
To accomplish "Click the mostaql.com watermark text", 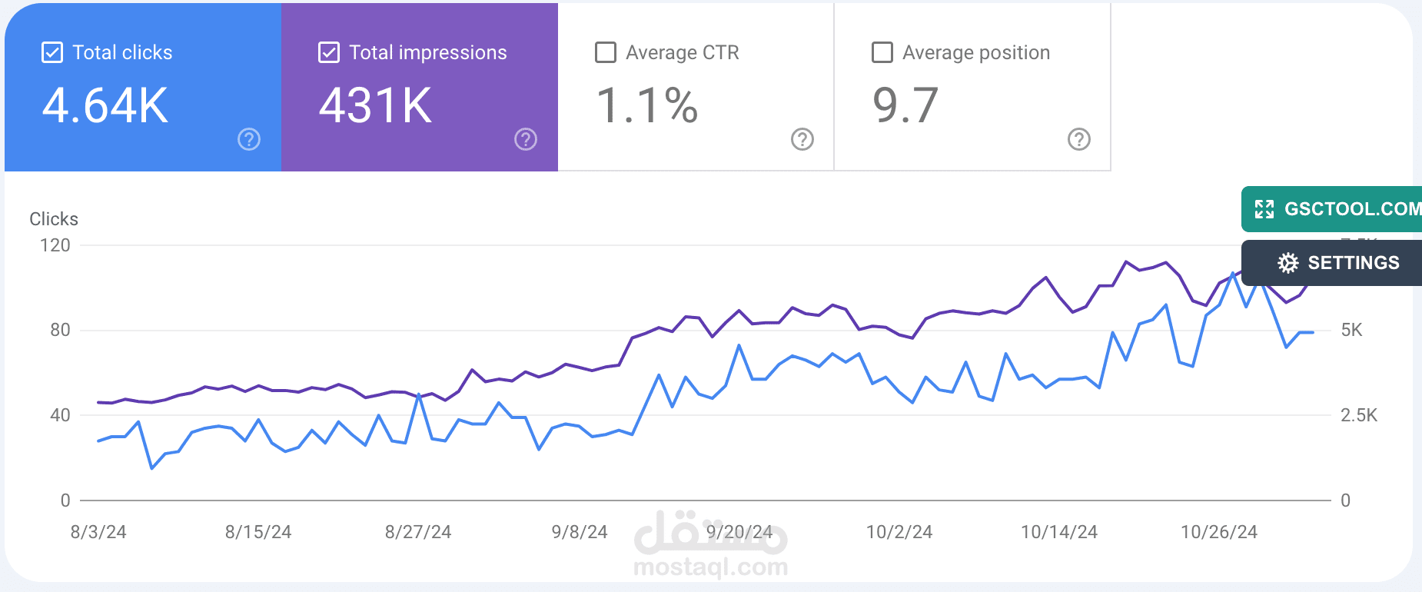I will coord(711,567).
